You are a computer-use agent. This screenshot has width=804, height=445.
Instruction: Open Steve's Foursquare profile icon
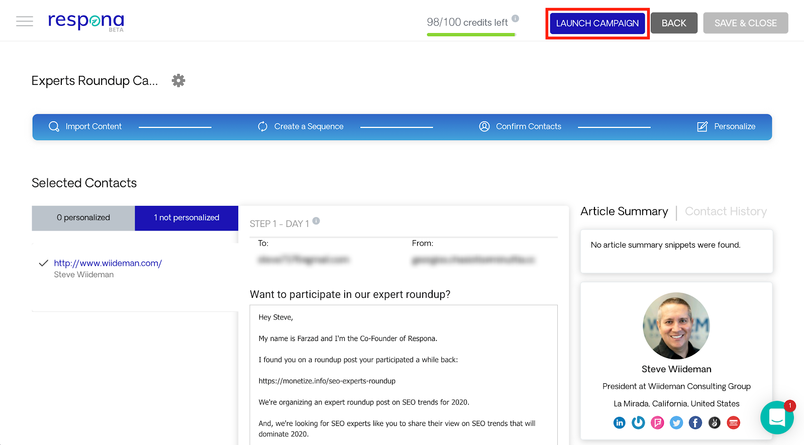[x=657, y=423]
